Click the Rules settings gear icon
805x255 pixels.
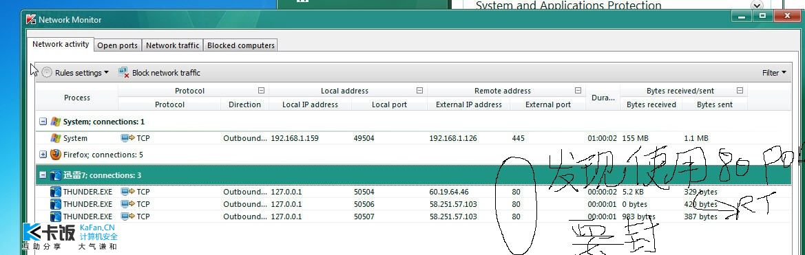tap(47, 73)
